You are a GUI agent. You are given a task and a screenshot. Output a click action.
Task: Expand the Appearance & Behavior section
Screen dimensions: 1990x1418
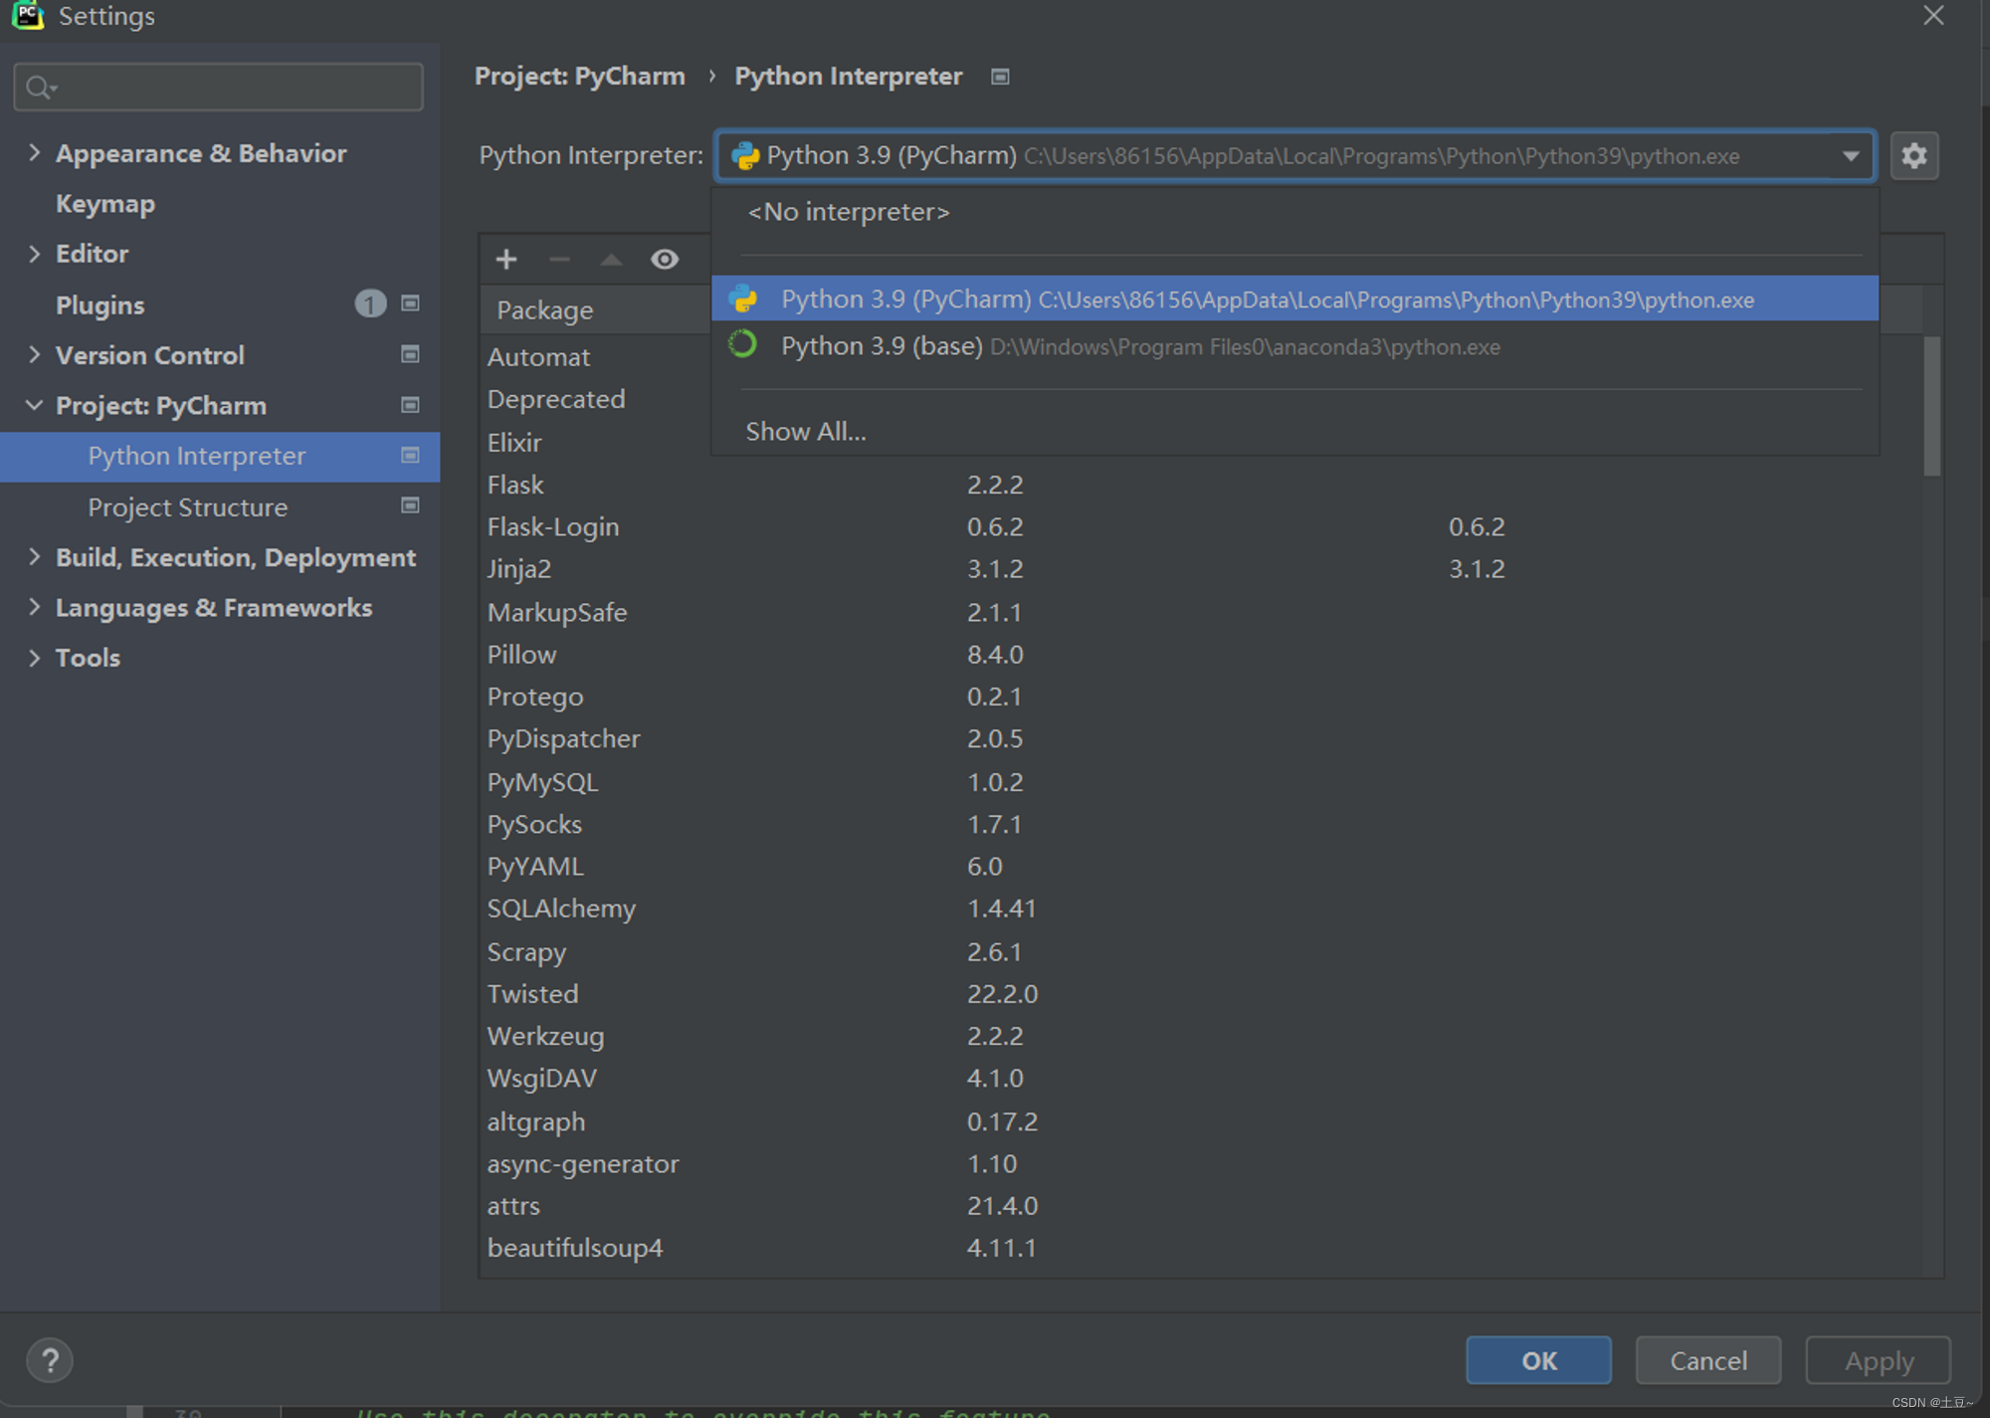pos(35,152)
